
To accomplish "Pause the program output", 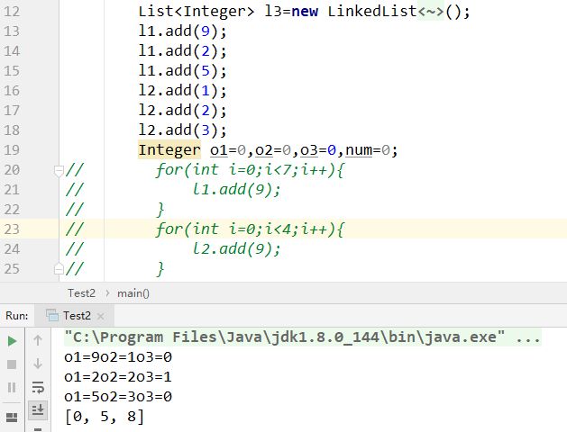I will tap(12, 387).
